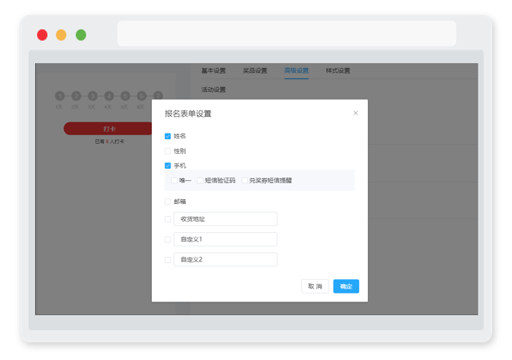Click the yellow window minimize dot

click(61, 35)
